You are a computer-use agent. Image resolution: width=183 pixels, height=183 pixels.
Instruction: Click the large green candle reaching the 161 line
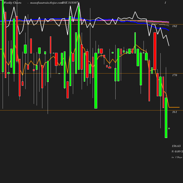point(96,81)
